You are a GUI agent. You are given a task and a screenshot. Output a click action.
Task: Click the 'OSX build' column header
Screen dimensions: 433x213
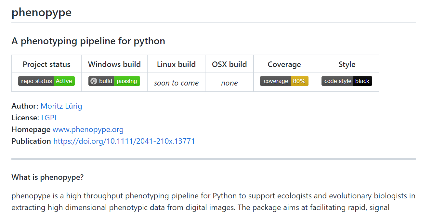pos(229,64)
